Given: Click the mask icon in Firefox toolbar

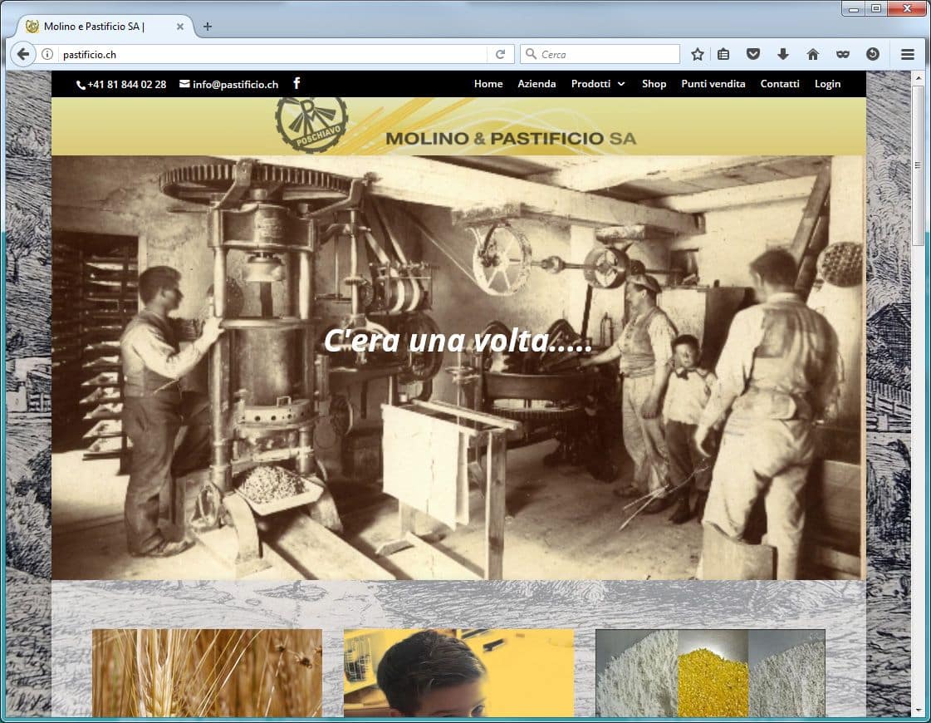Looking at the screenshot, I should (x=842, y=54).
